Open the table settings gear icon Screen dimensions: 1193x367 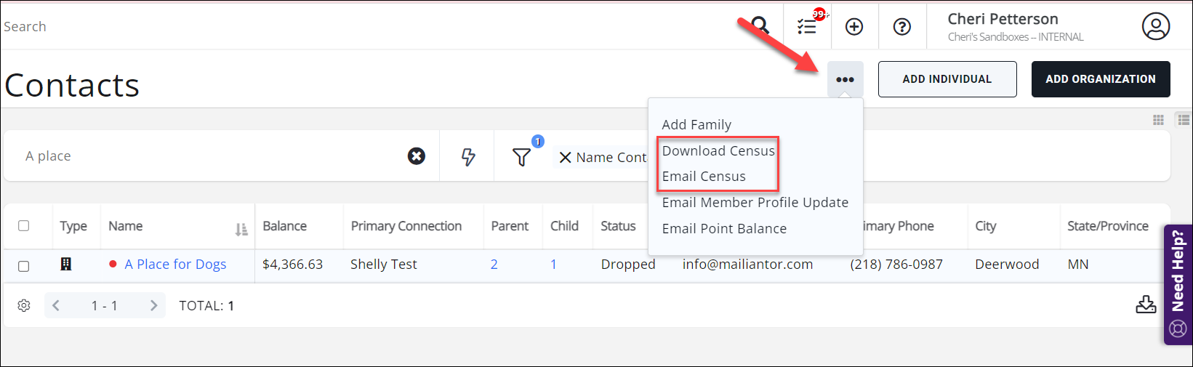[x=24, y=305]
